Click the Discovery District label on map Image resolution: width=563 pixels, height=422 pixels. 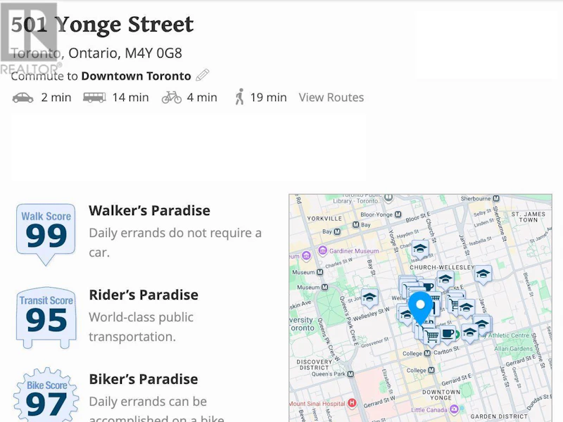pyautogui.click(x=315, y=364)
